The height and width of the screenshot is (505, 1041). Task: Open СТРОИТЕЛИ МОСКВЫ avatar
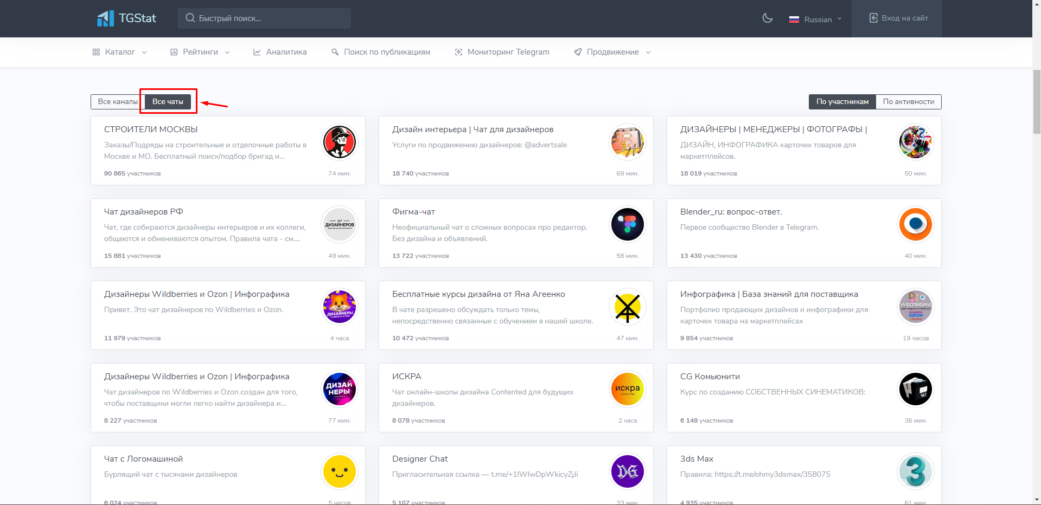click(340, 142)
